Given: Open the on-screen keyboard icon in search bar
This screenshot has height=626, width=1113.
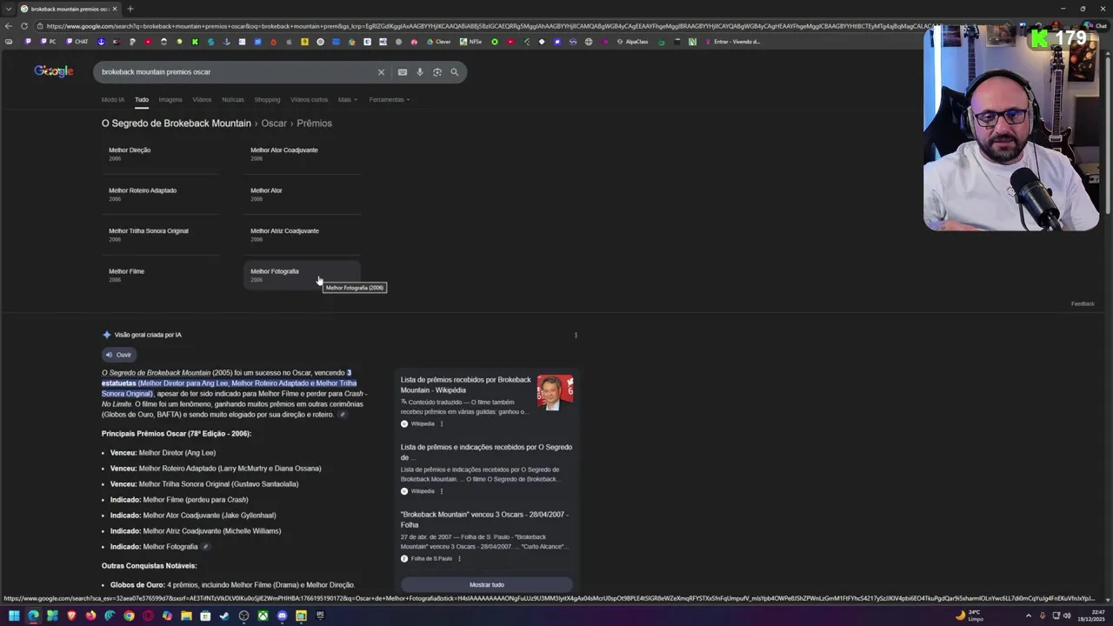Looking at the screenshot, I should 403,72.
